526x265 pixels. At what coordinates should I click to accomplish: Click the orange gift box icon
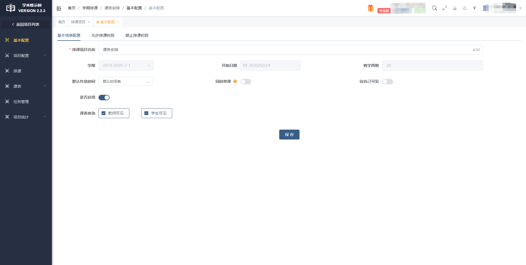(371, 8)
